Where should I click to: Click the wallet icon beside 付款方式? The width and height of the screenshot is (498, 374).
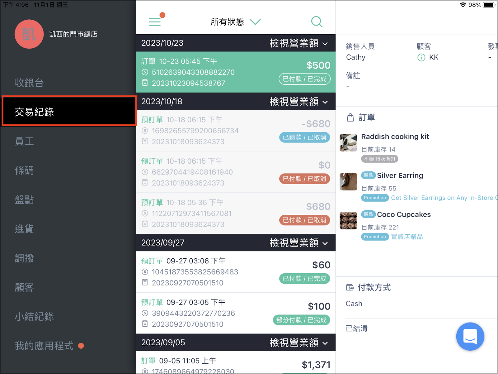pos(350,287)
